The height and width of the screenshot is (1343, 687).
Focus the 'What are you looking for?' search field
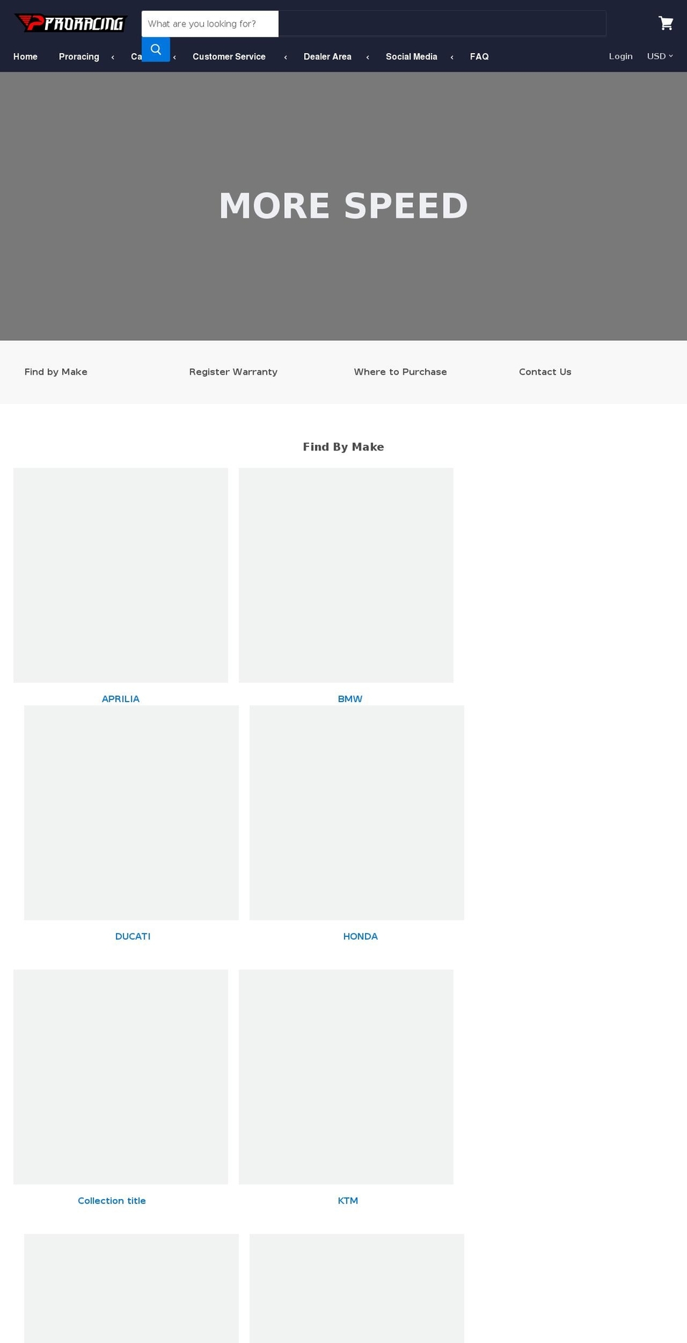click(x=210, y=24)
